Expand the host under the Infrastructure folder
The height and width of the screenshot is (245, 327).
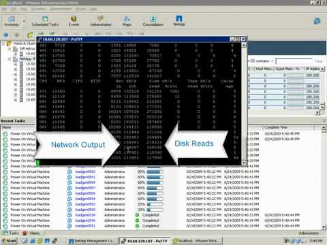pyautogui.click(x=16, y=54)
